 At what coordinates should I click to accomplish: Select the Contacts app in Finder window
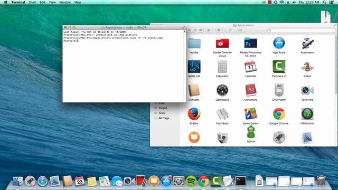(x=194, y=90)
